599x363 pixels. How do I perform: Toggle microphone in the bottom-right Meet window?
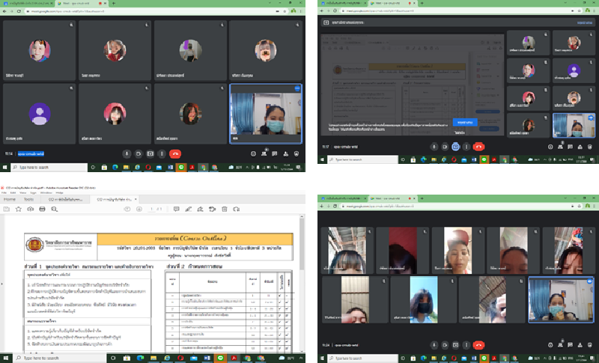pyautogui.click(x=434, y=344)
